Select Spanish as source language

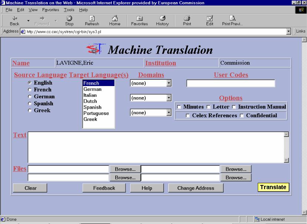[30, 103]
